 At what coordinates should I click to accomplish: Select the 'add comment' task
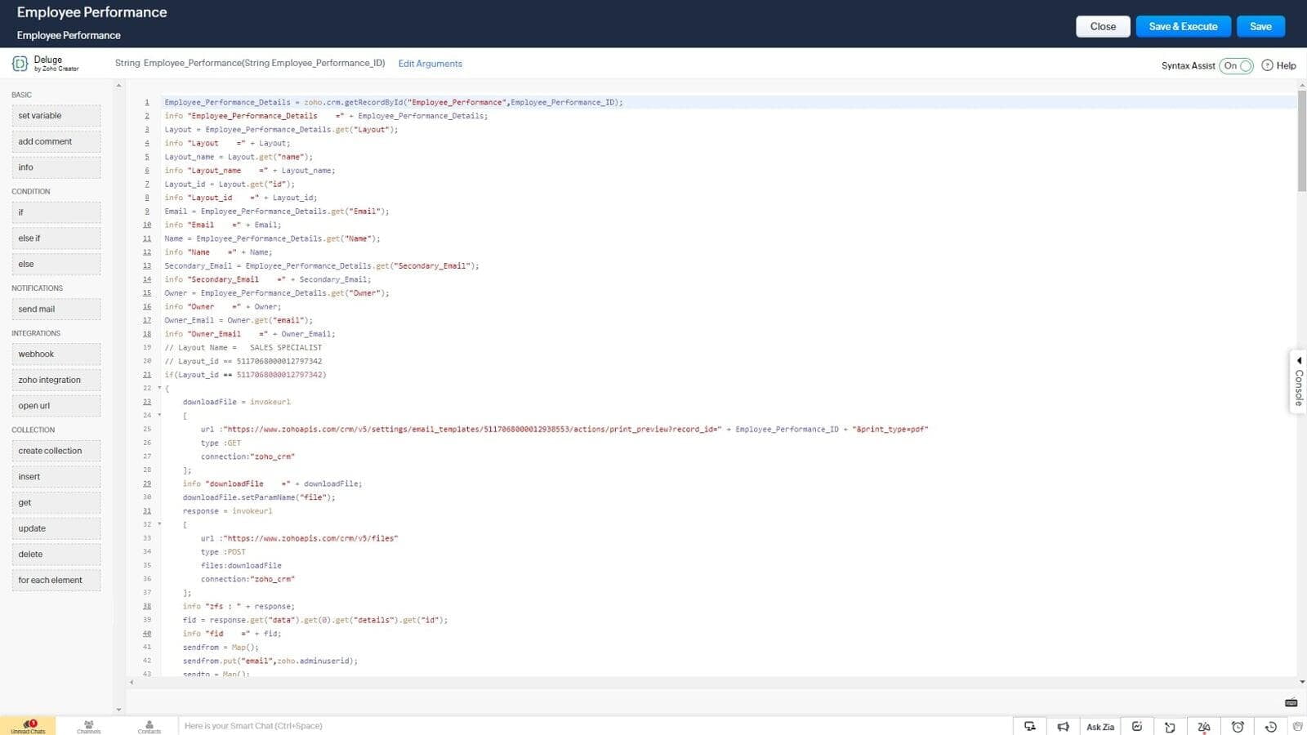(x=56, y=141)
